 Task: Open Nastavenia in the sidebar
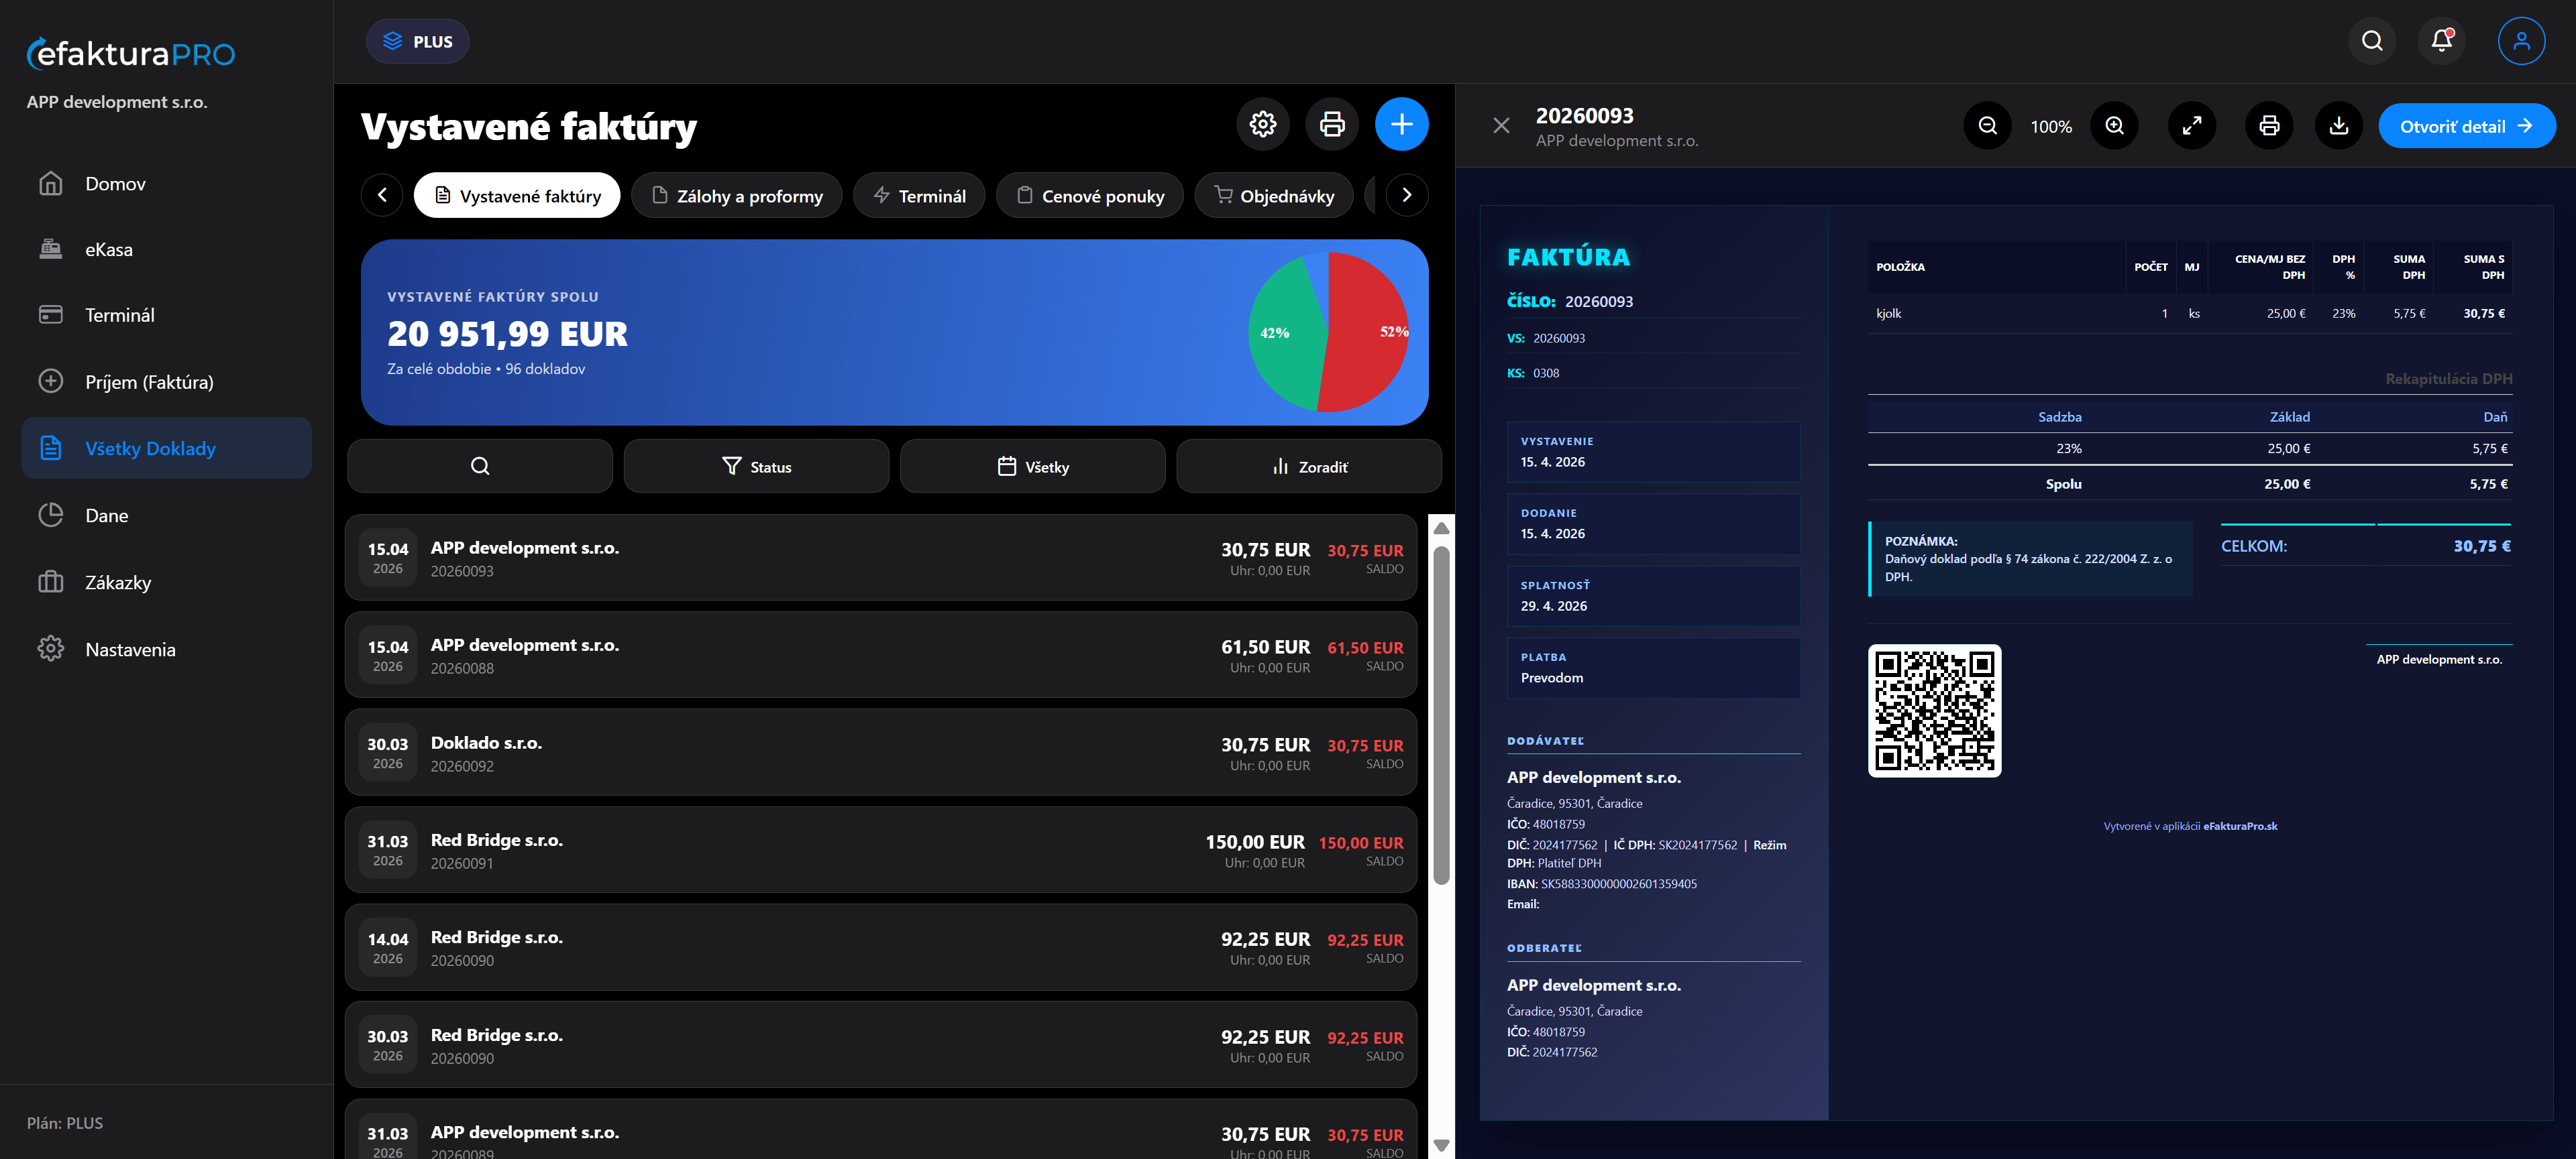(x=166, y=650)
